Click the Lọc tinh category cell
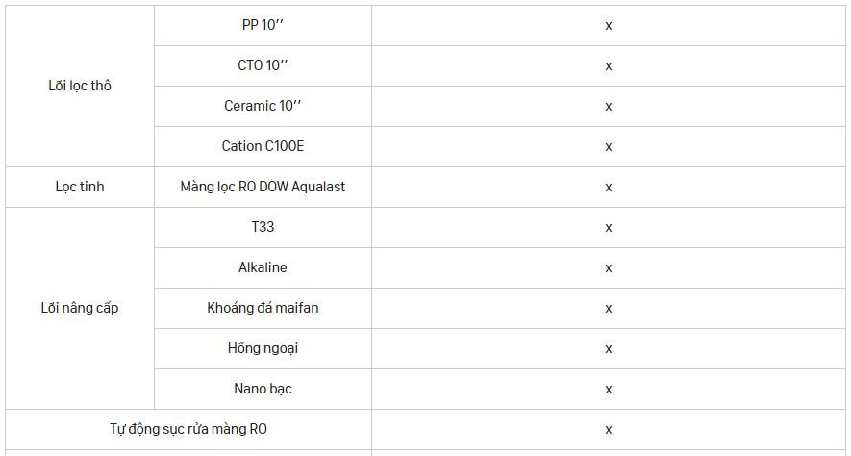851x456 pixels. tap(80, 187)
